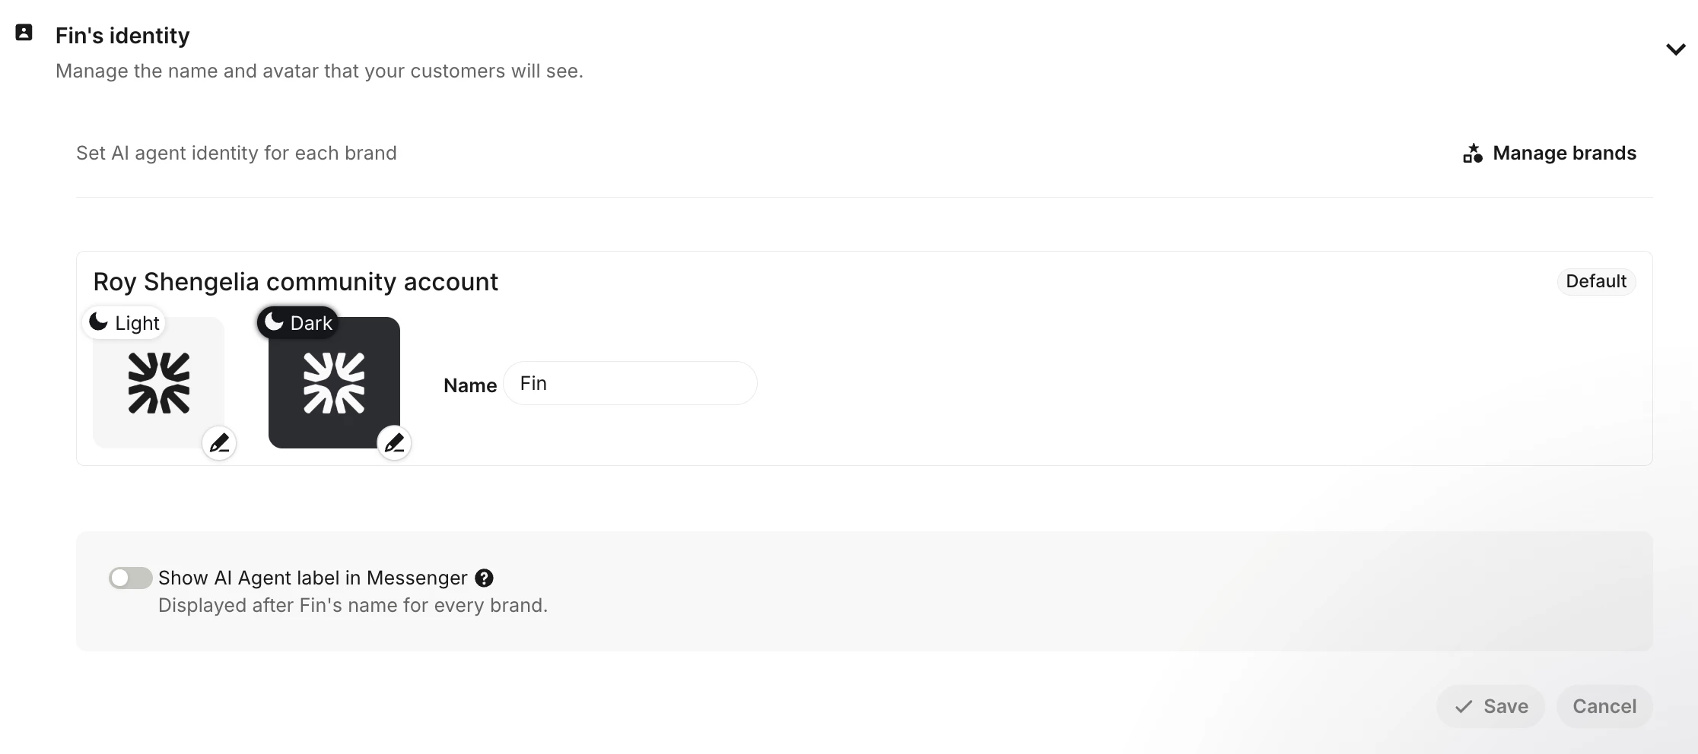Viewport: 1698px width, 754px height.
Task: Click the Fin's identity section heading
Action: coord(122,36)
